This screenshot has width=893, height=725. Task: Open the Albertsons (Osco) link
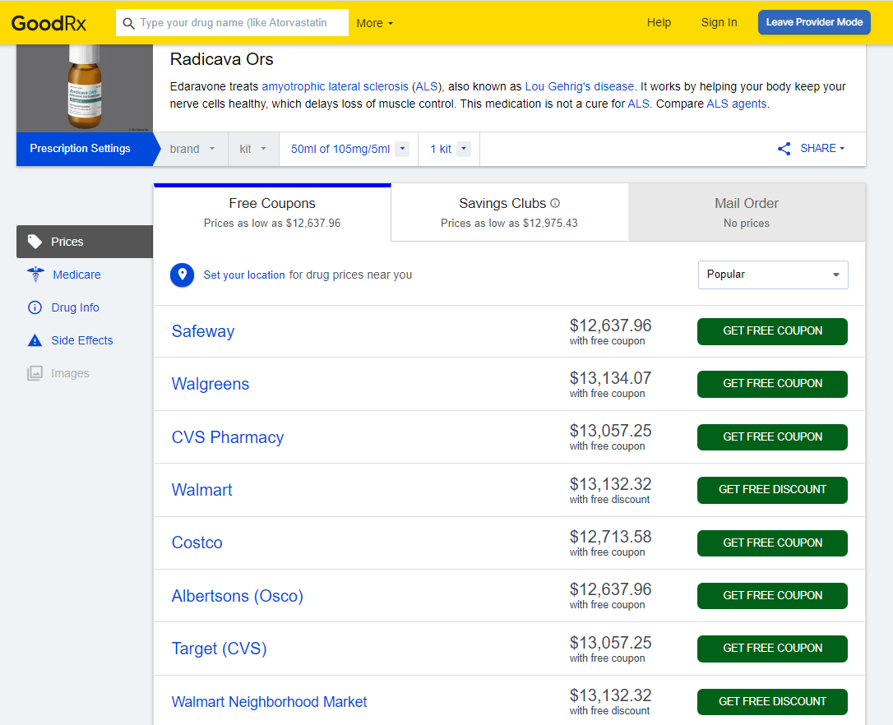click(x=237, y=596)
